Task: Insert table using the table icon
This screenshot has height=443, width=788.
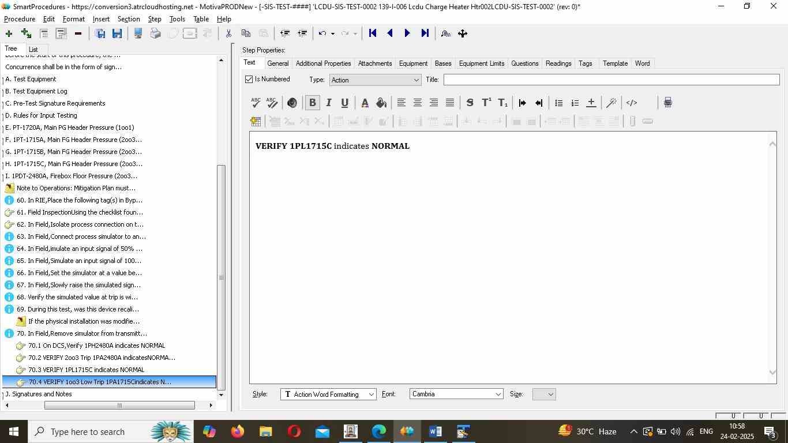Action: click(x=256, y=121)
